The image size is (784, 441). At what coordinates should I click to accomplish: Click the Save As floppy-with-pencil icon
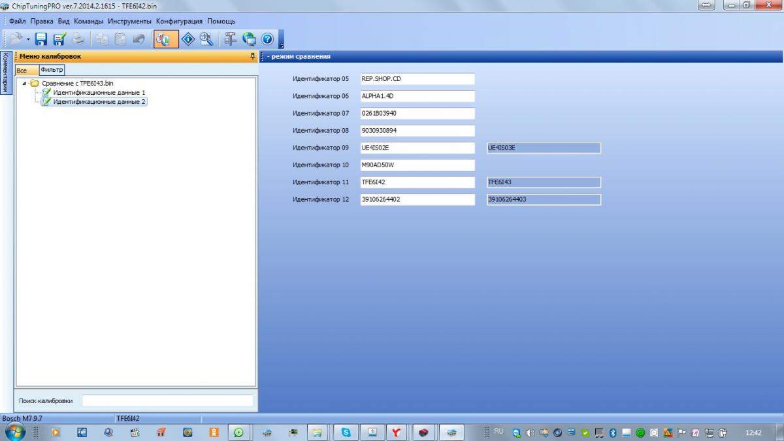pyautogui.click(x=59, y=39)
